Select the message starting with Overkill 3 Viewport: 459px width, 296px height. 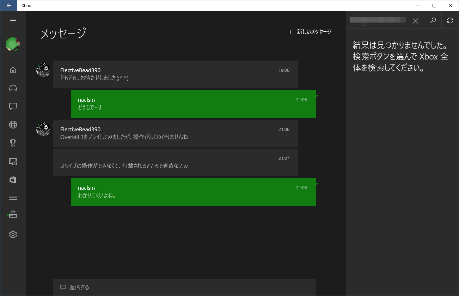124,137
